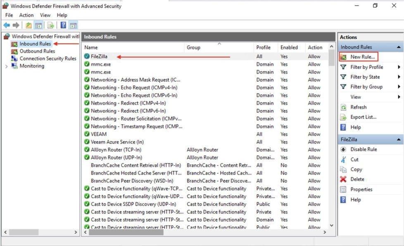Open Properties for the FileZilla rule
The width and height of the screenshot is (404, 246).
(361, 189)
